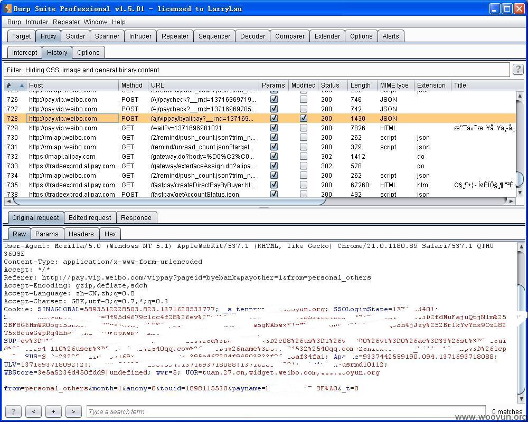Select row 729 /wait request
Screen dimensions: 528x422
260,128
